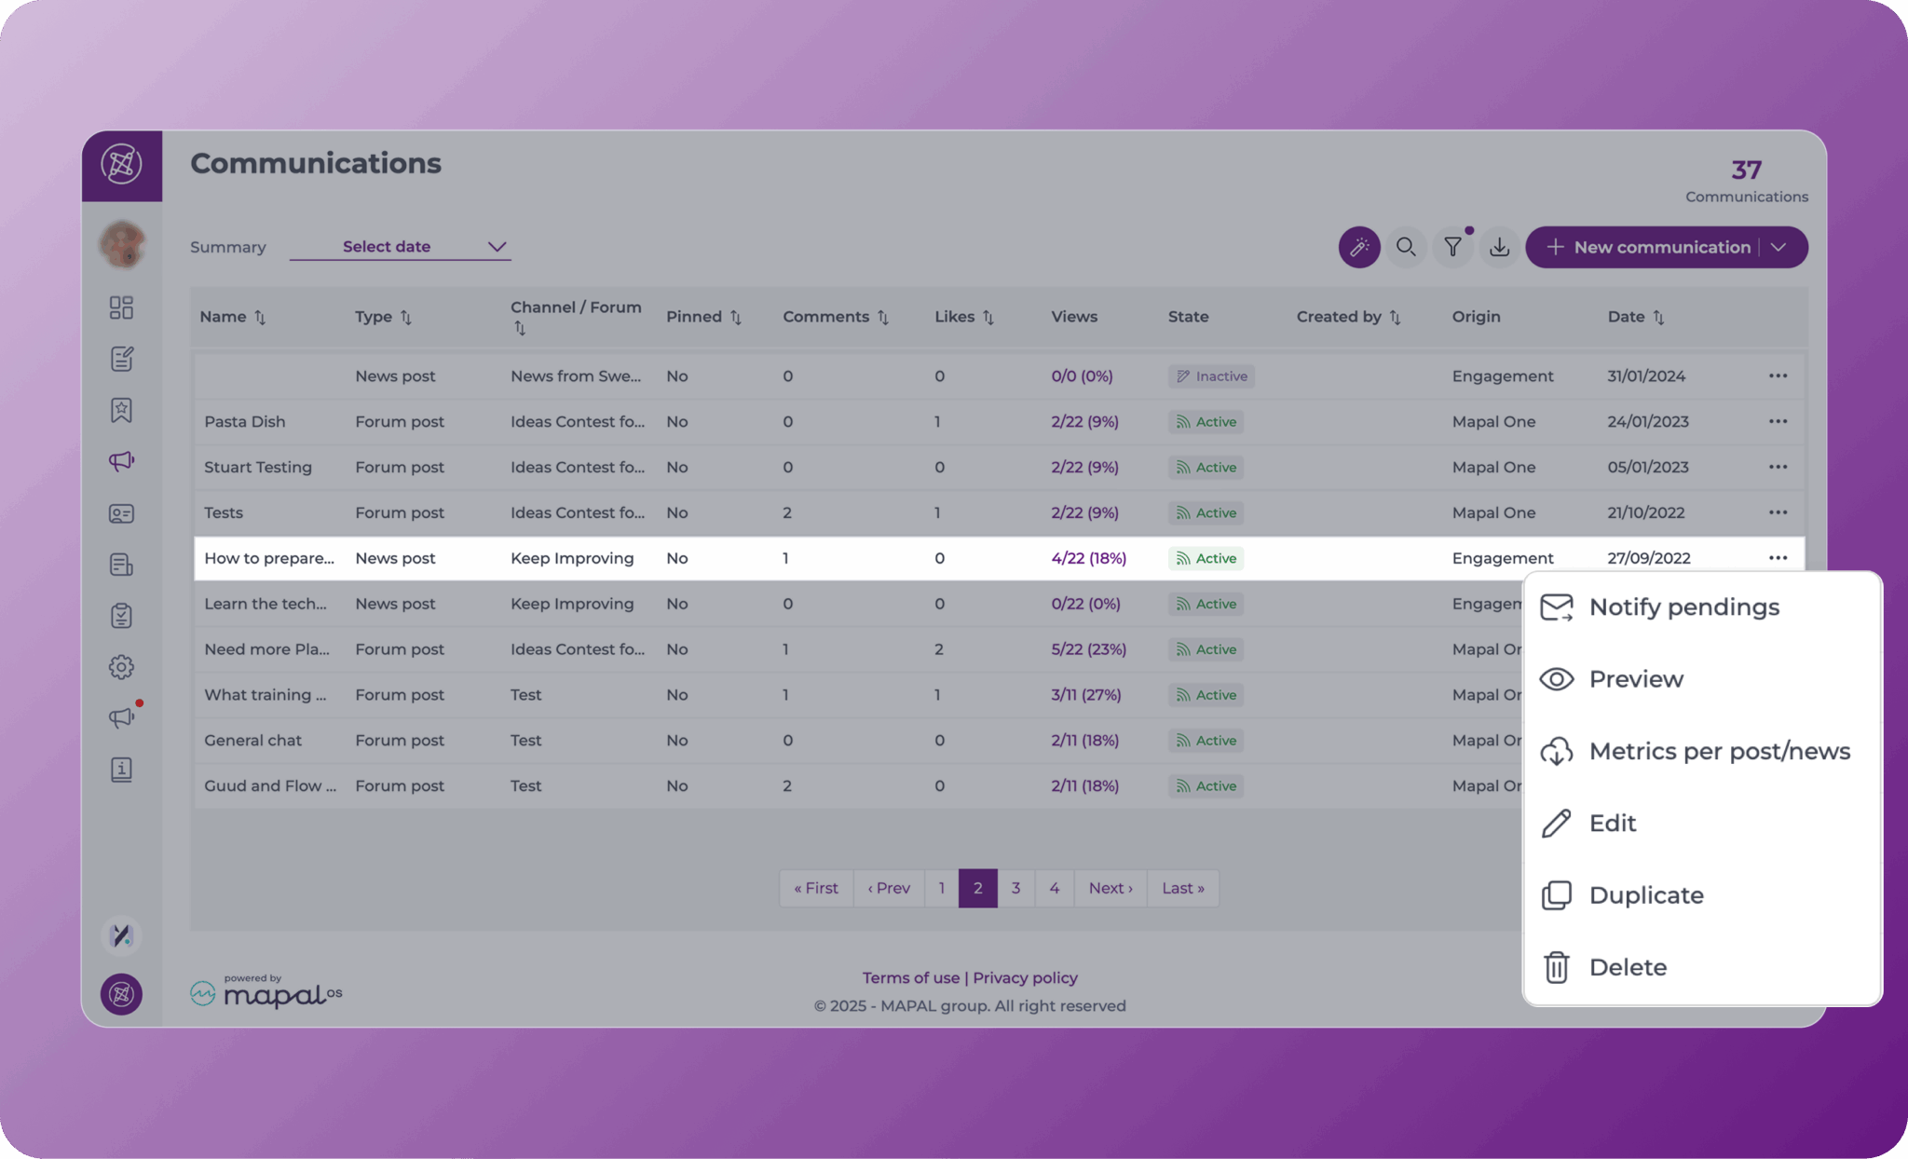1908x1159 pixels.
Task: Click the megaphone icon with red dot
Action: pyautogui.click(x=122, y=717)
